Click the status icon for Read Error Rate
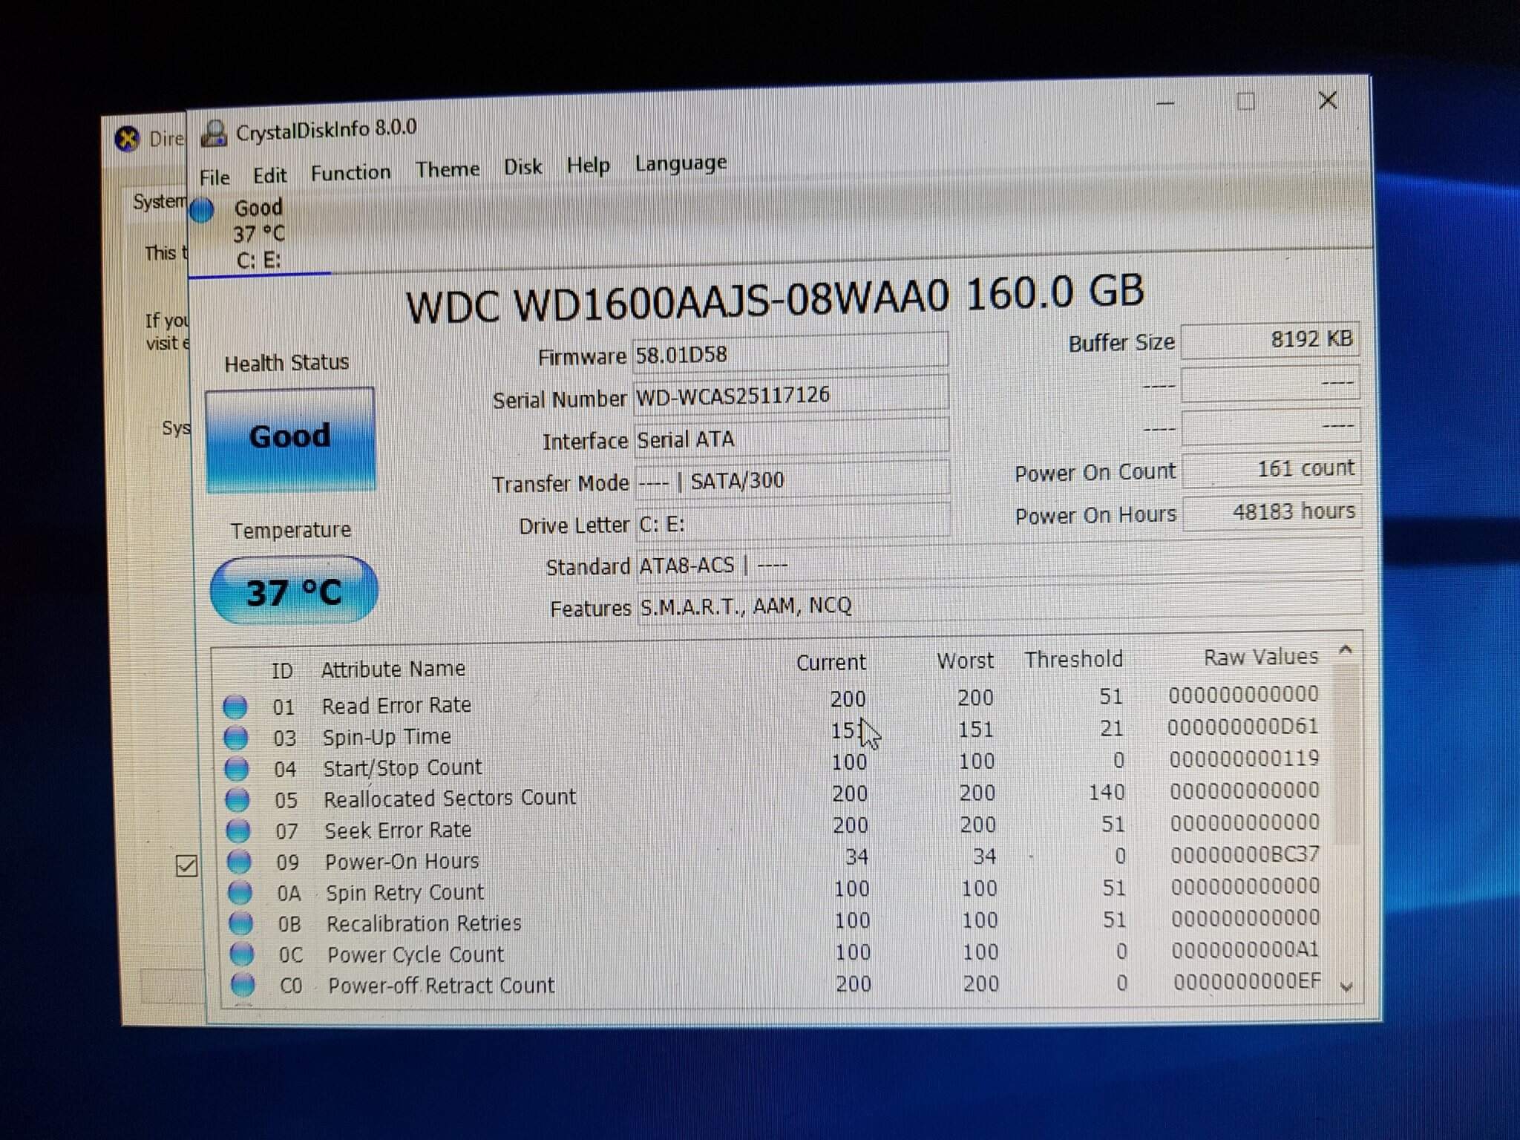Screen dimensions: 1520x1140 (235, 706)
